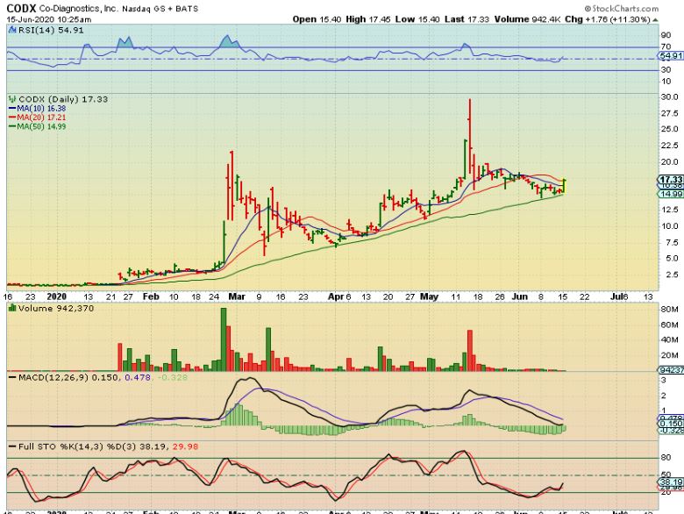Click the bar-chart icon before the Volume label
Viewport: 684px width, 514px height.
click(12, 308)
